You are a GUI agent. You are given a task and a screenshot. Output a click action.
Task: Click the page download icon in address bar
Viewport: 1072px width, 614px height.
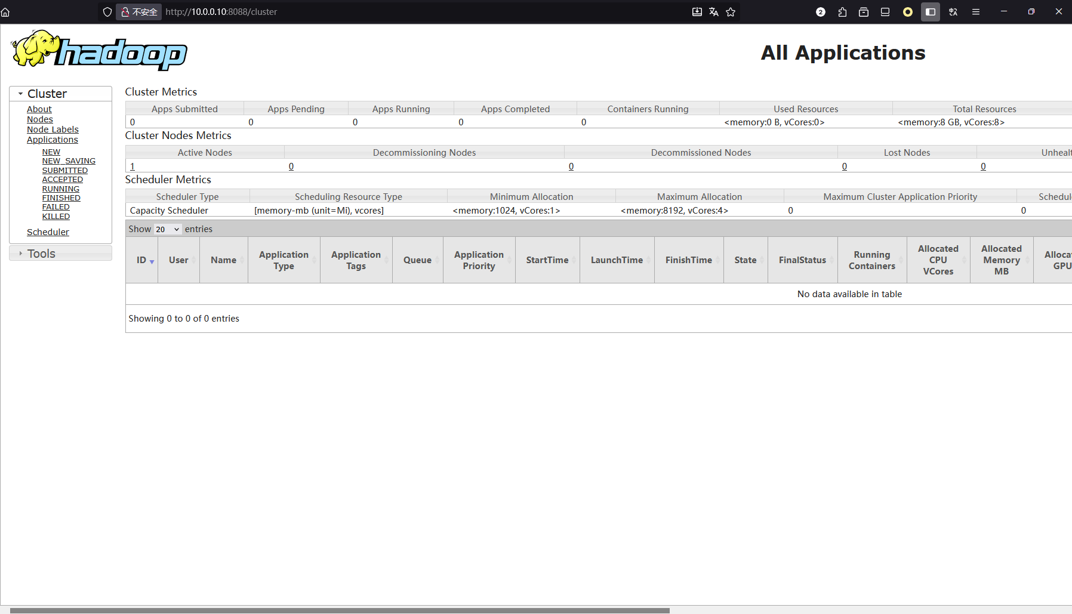tap(697, 11)
